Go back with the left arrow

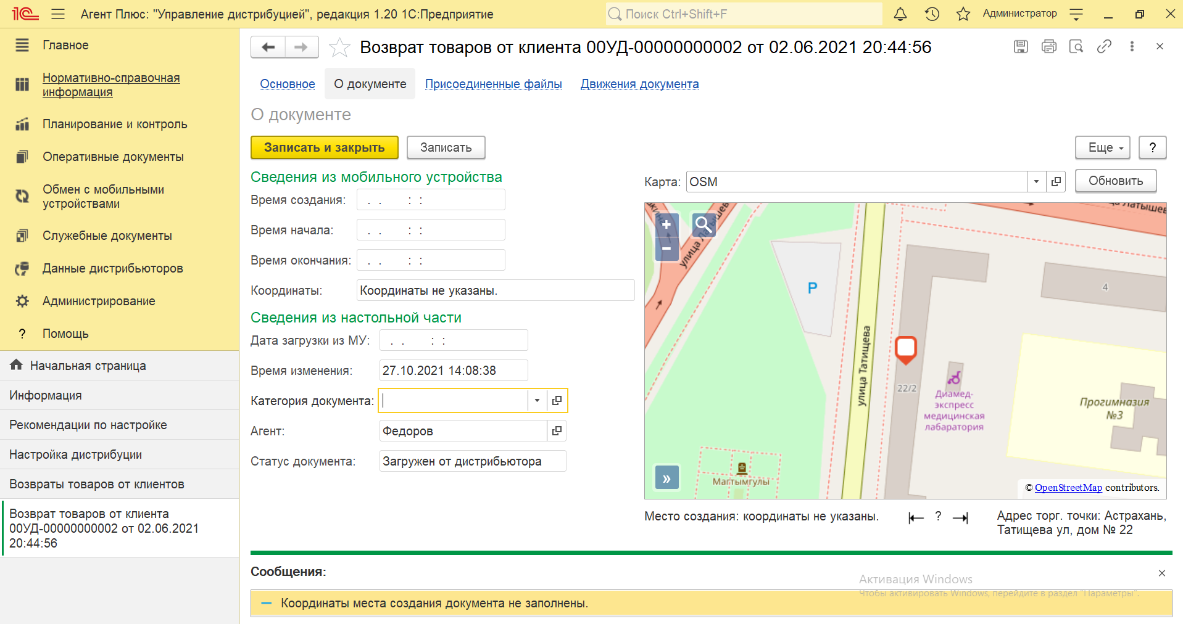point(268,47)
